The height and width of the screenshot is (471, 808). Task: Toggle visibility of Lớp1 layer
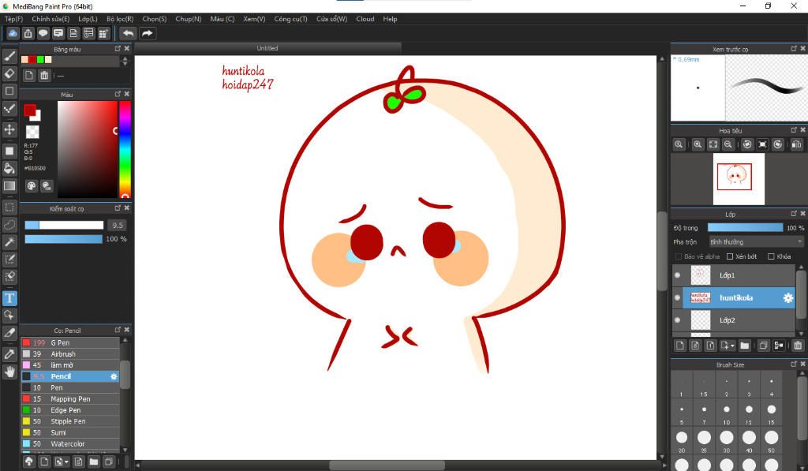[x=677, y=275]
